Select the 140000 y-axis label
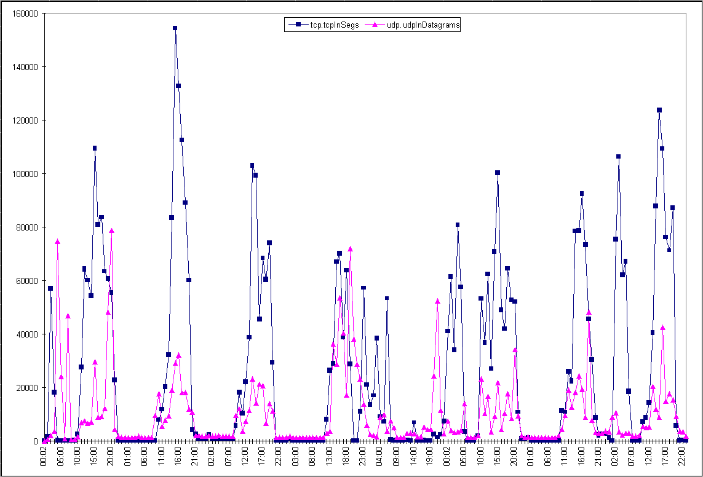 click(x=25, y=66)
